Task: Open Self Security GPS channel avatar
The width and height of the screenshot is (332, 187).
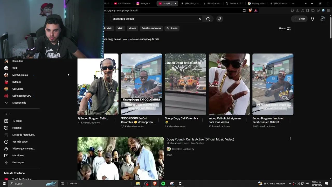Action: click(x=6, y=96)
